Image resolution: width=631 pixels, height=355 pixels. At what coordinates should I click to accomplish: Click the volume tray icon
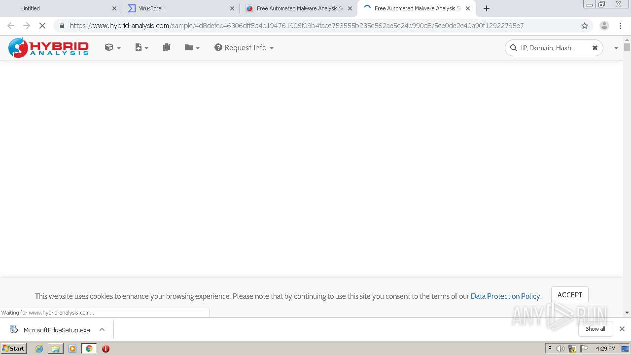point(561,349)
